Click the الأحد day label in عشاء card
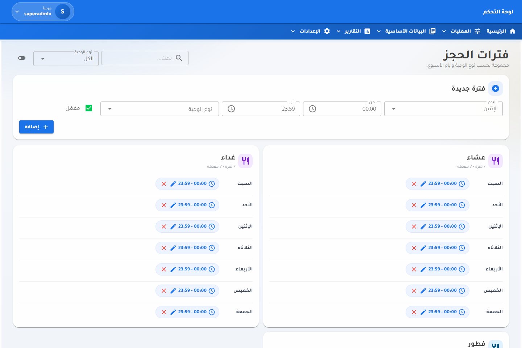This screenshot has height=348, width=522. coord(497,205)
